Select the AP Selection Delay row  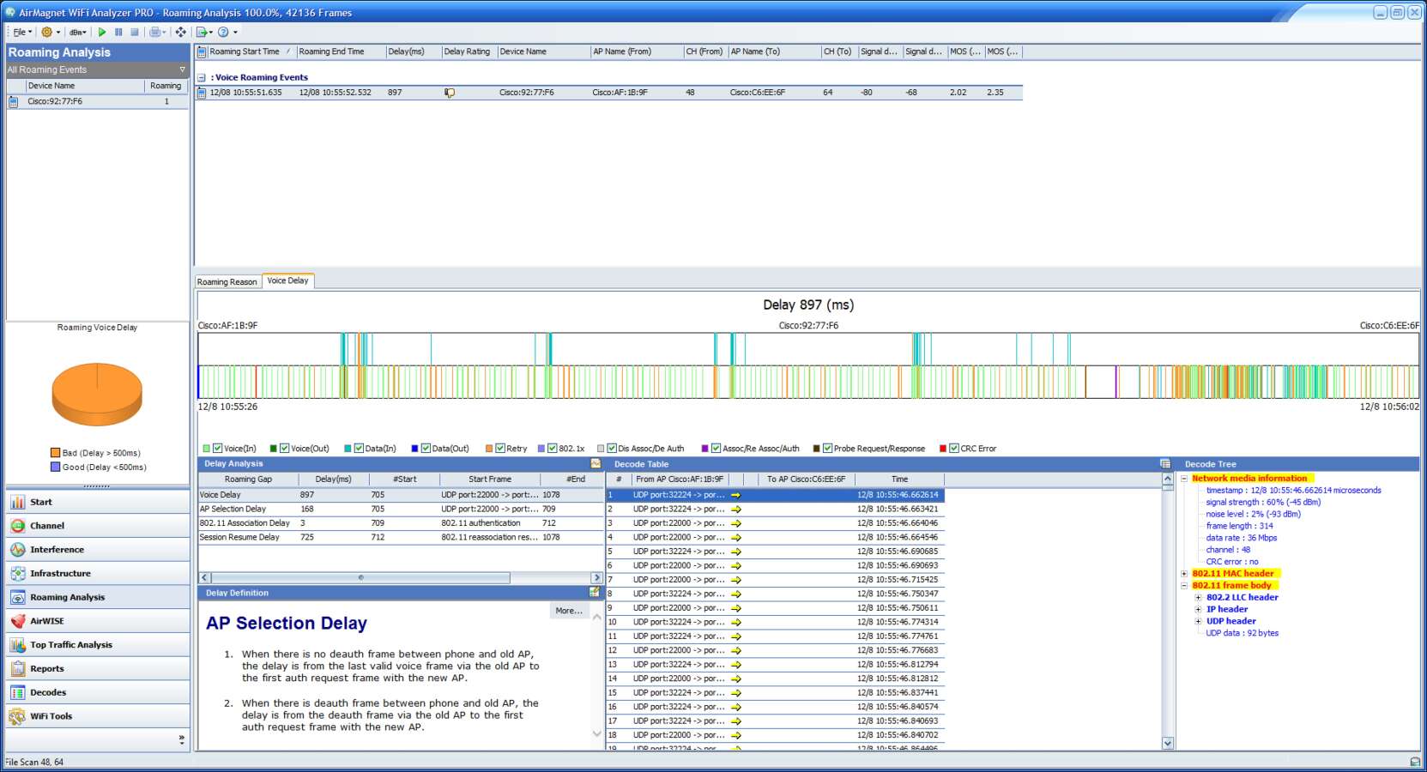click(x=401, y=509)
